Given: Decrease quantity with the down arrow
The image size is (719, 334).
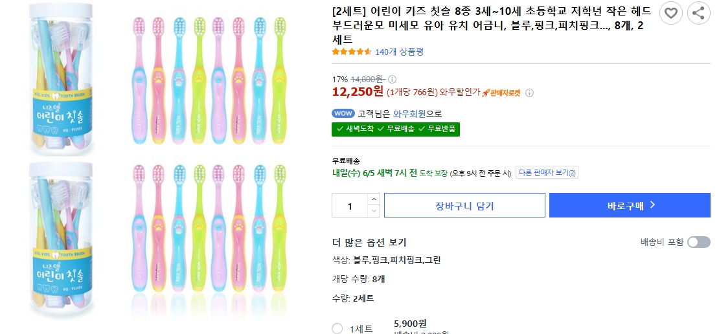Looking at the screenshot, I should click(x=374, y=211).
